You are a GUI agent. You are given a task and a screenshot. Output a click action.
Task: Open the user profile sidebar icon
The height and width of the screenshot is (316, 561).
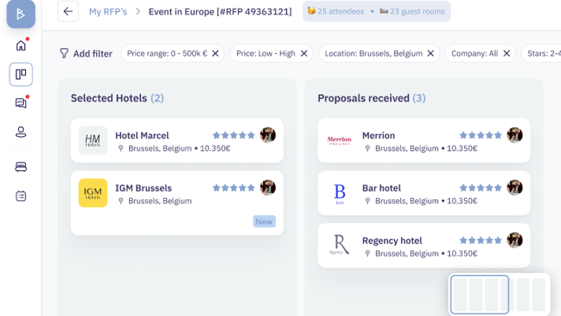pyautogui.click(x=21, y=132)
